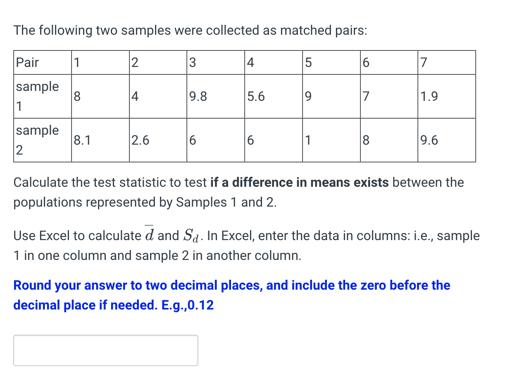
Task: Click the value 5.6 in sample 1
Action: [255, 96]
